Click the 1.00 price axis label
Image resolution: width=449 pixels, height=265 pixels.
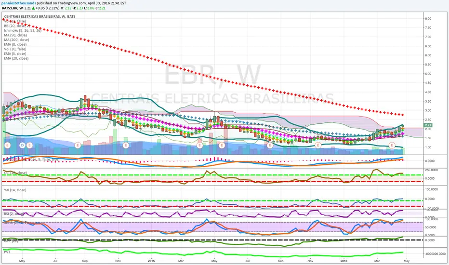(x=428, y=147)
